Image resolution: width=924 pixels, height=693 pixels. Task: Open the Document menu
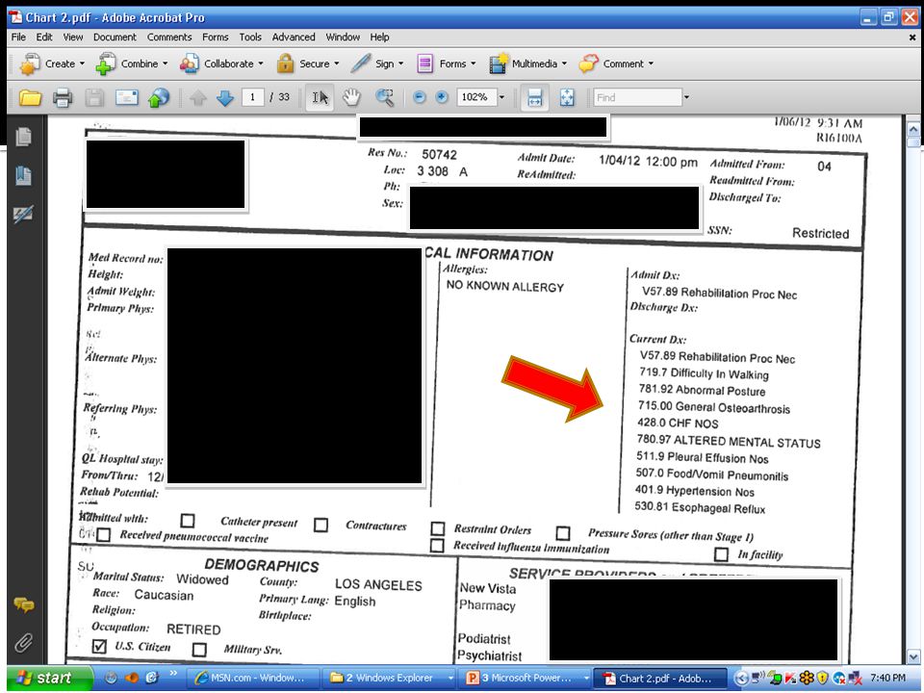(x=115, y=38)
